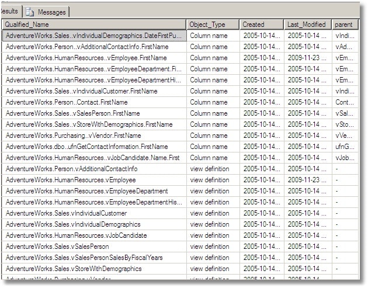Select AdventureWorks.Sales.vIndividualDemographics view cell
The width and height of the screenshot is (368, 288).
click(94, 224)
